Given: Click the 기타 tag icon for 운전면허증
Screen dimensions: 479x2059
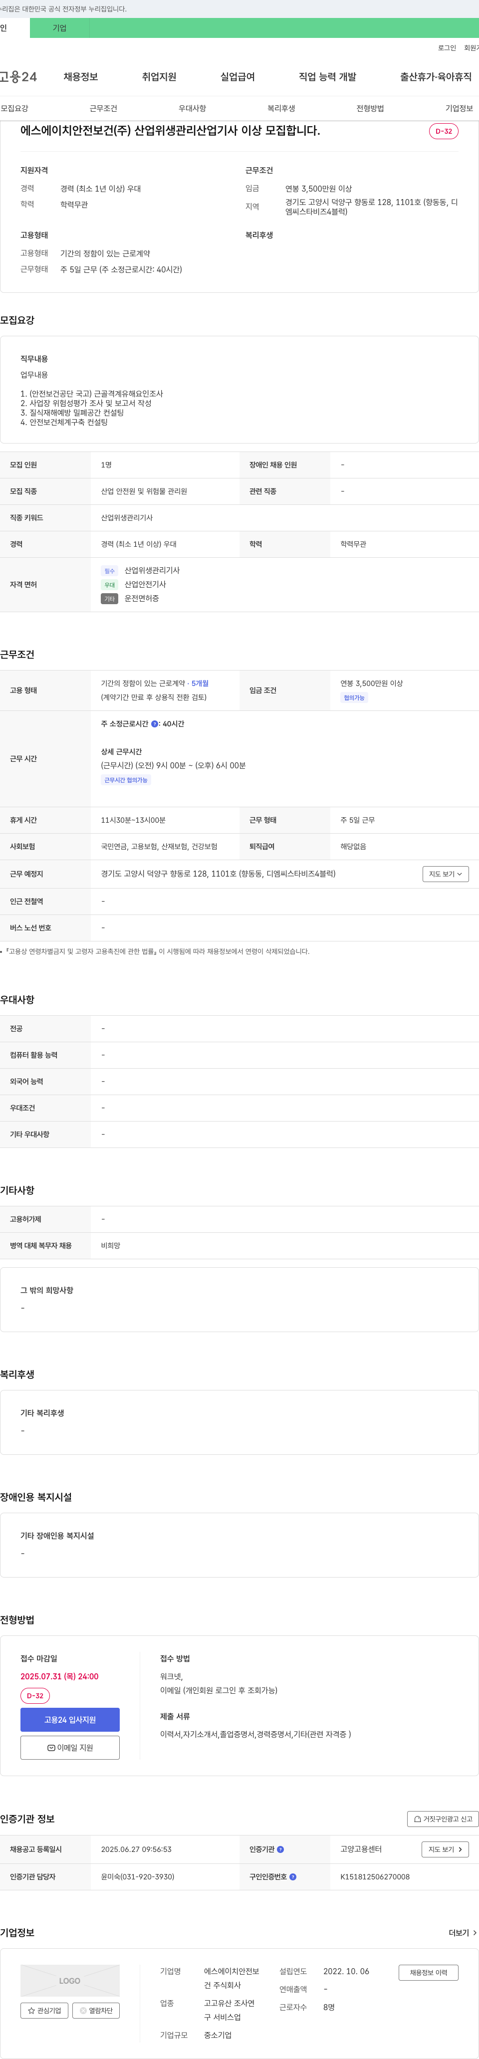Looking at the screenshot, I should click(110, 599).
